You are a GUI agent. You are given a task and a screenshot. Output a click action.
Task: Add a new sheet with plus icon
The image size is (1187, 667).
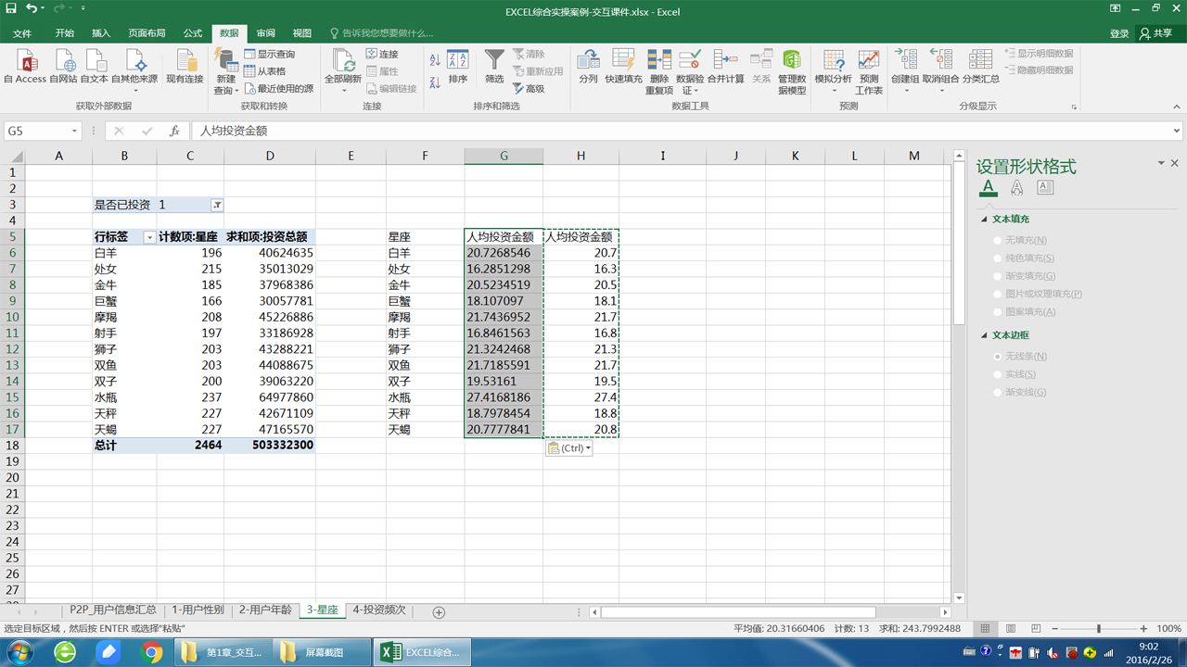coord(440,612)
